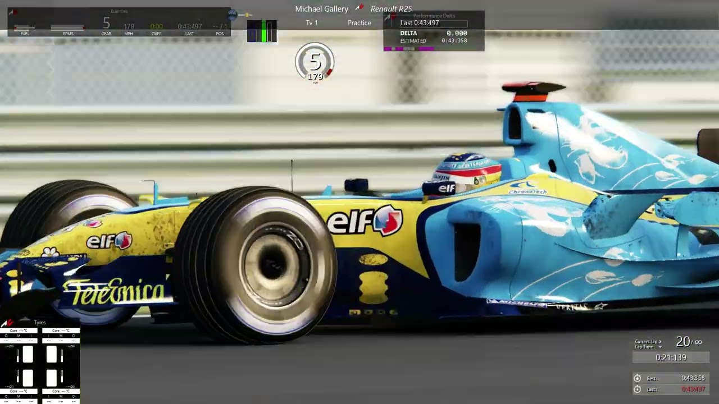This screenshot has width=719, height=404.
Task: Click the front-left tyre psi label
Action: (x=10, y=346)
